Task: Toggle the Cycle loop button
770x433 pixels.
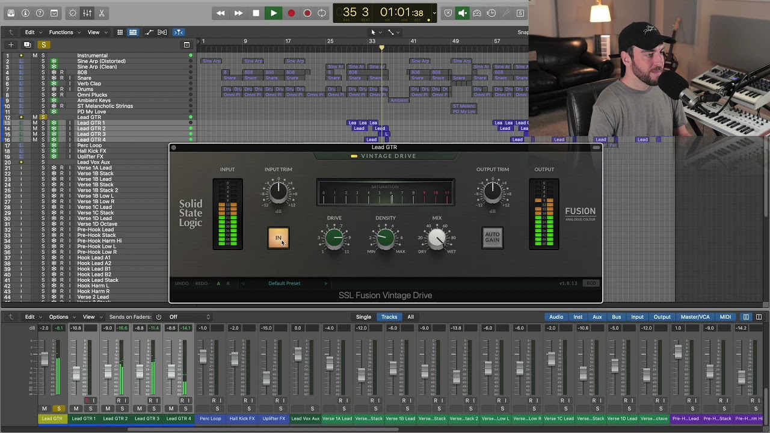Action: coord(322,13)
